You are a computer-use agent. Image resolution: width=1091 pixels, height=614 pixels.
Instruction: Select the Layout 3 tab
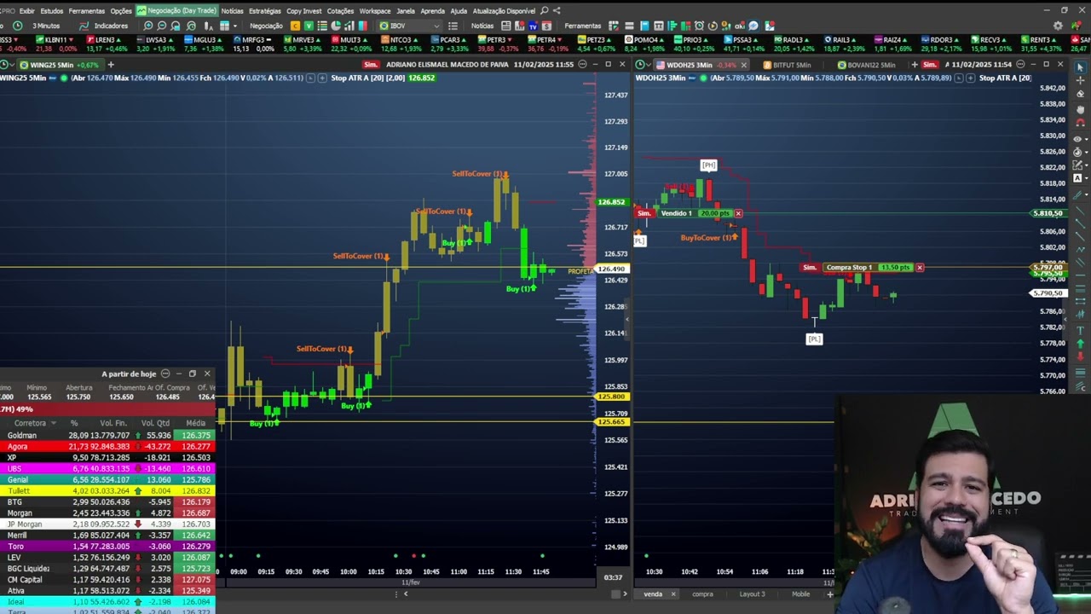[752, 594]
